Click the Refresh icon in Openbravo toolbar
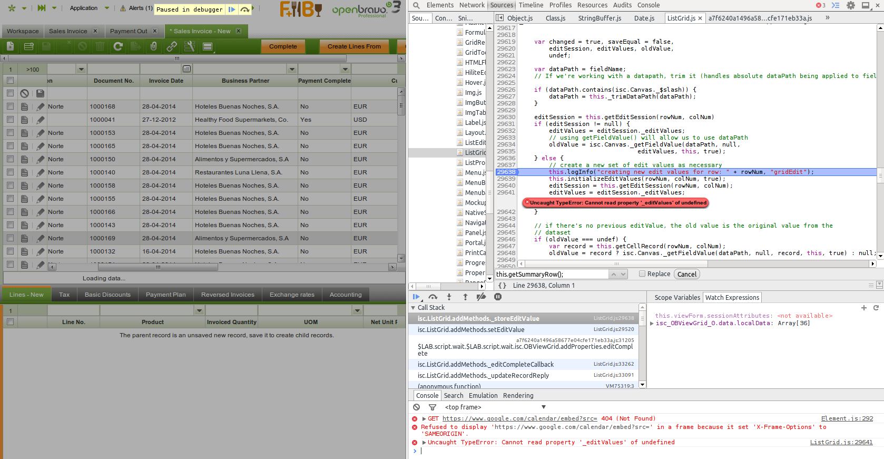This screenshot has height=459, width=884. [118, 46]
